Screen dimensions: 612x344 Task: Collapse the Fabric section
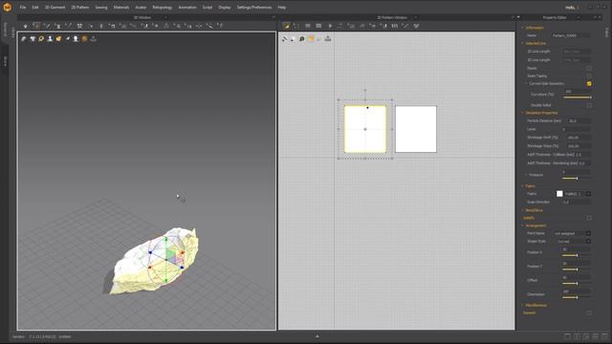[523, 186]
